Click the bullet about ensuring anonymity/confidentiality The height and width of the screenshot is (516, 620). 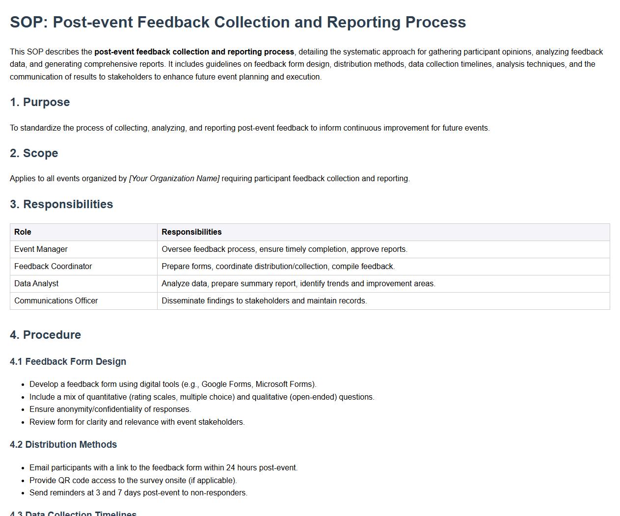[110, 409]
